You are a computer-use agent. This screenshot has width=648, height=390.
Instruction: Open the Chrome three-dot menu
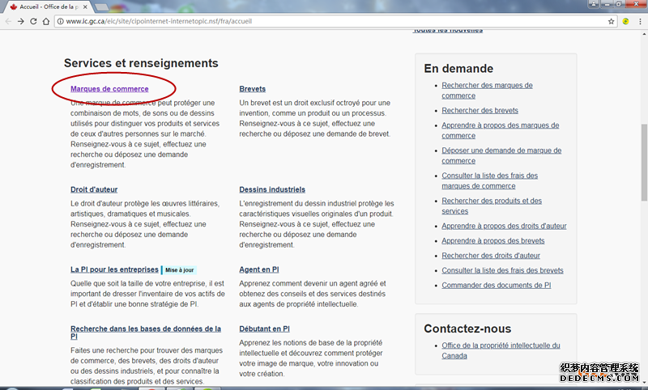(x=640, y=21)
